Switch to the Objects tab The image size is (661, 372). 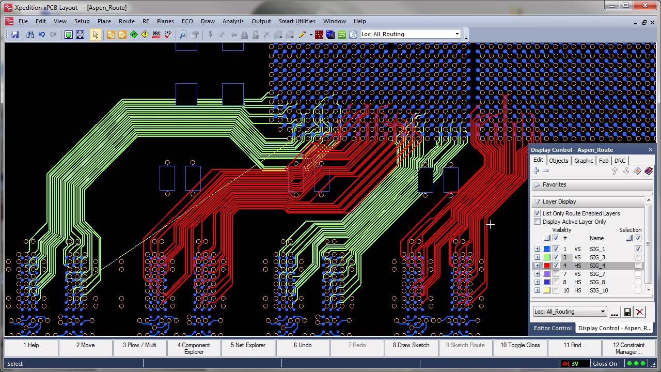(x=559, y=160)
